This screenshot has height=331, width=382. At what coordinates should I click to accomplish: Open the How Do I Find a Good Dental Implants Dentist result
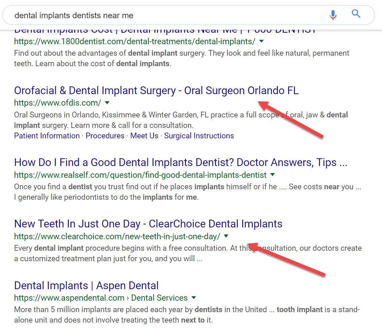pyautogui.click(x=181, y=162)
